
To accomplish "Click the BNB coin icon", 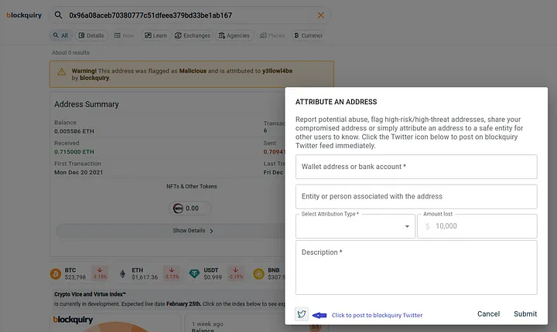I will coord(258,274).
